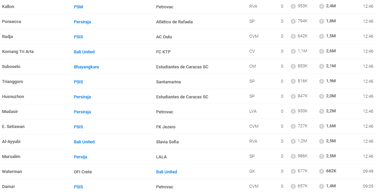Select the player name Al-Ayyubi

[x=11, y=142]
